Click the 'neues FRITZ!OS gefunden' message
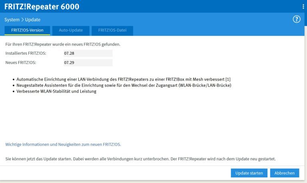The width and height of the screenshot is (307, 183). tap(63, 44)
